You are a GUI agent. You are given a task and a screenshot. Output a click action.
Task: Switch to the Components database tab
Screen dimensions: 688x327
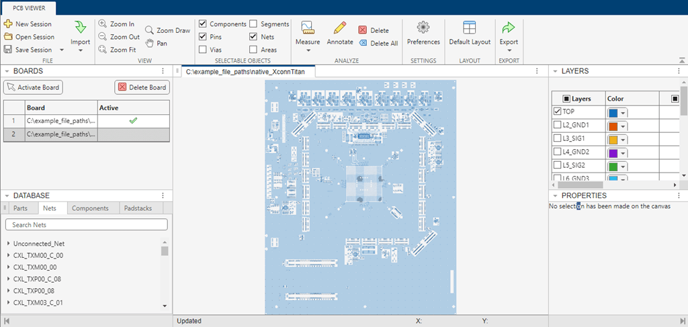(90, 208)
